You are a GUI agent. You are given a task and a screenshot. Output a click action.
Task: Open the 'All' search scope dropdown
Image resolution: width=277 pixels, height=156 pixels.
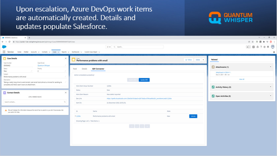[108, 47]
